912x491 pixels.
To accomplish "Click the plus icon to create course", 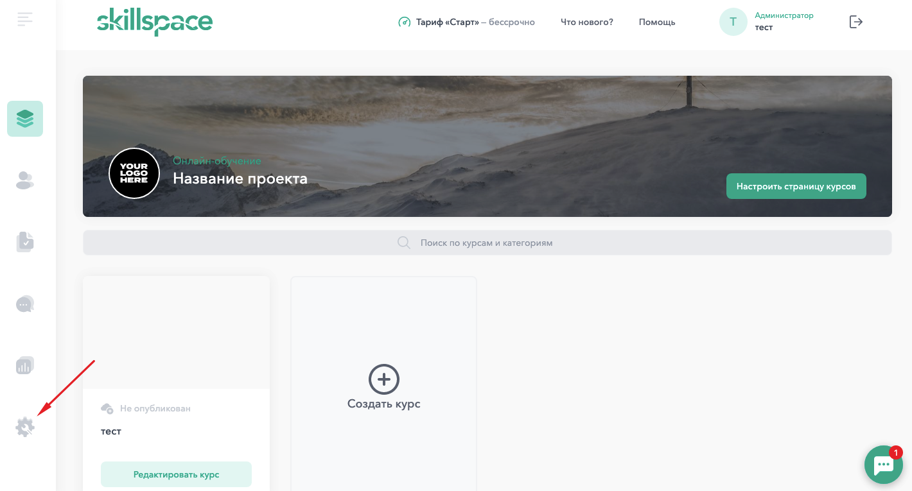I will (384, 380).
